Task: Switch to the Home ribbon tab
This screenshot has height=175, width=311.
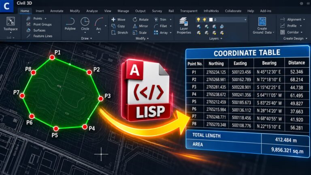Action: click(x=25, y=11)
